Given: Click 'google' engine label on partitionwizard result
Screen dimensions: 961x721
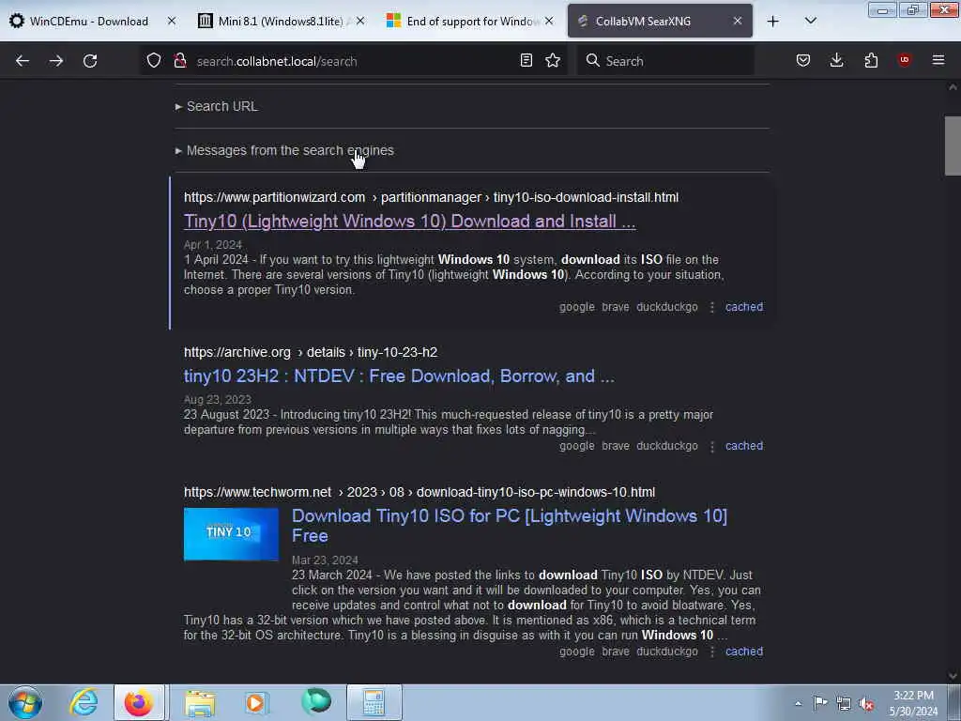Looking at the screenshot, I should point(577,307).
